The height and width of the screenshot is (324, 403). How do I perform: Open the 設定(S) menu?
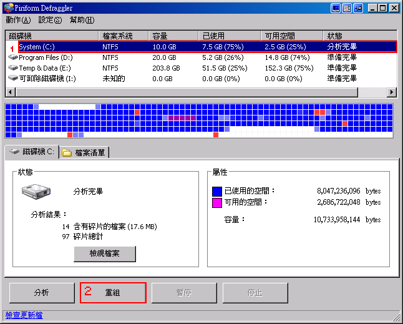pos(50,20)
